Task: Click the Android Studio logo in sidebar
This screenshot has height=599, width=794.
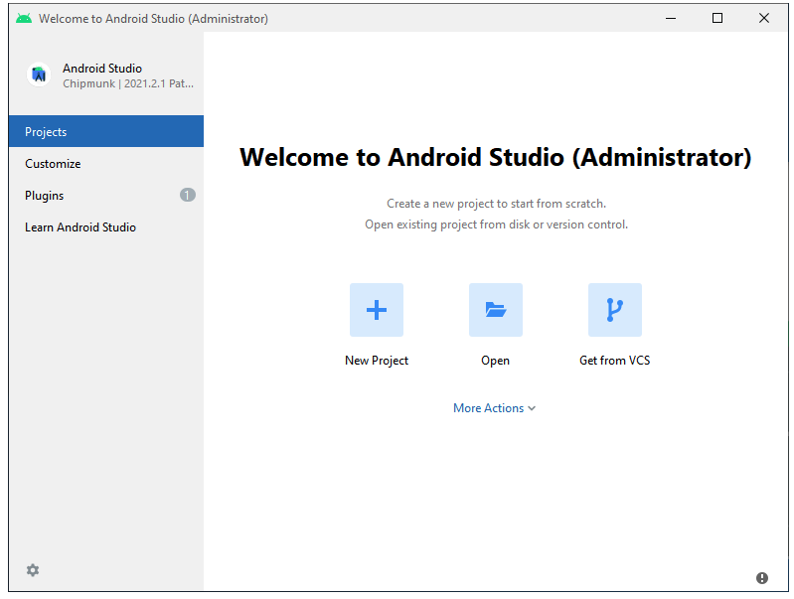Action: [39, 75]
